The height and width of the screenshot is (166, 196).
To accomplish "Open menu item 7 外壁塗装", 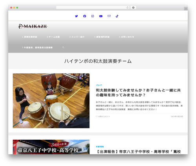I will 37,47.
